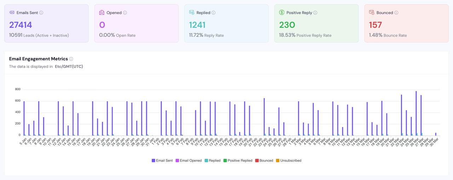453x180 pixels.
Task: Click the 1241 replied count
Action: click(x=197, y=25)
